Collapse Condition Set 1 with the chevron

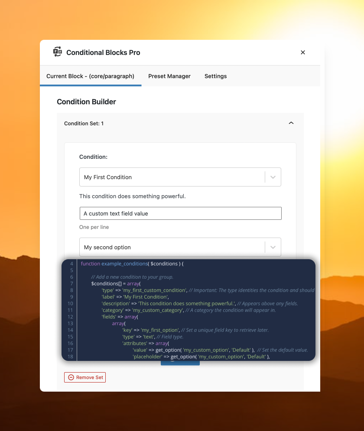[291, 123]
